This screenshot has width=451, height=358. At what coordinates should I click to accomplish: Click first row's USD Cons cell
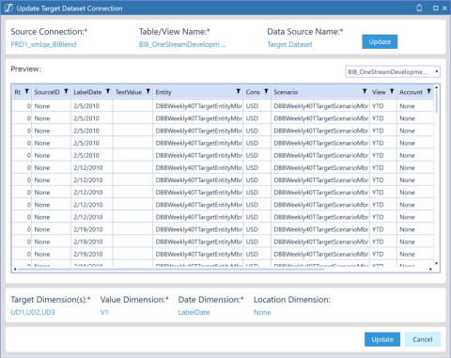(x=257, y=106)
